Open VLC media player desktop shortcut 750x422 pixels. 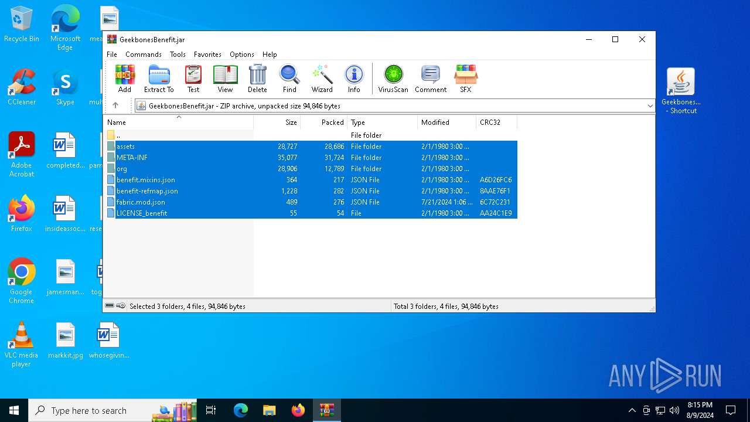point(22,345)
